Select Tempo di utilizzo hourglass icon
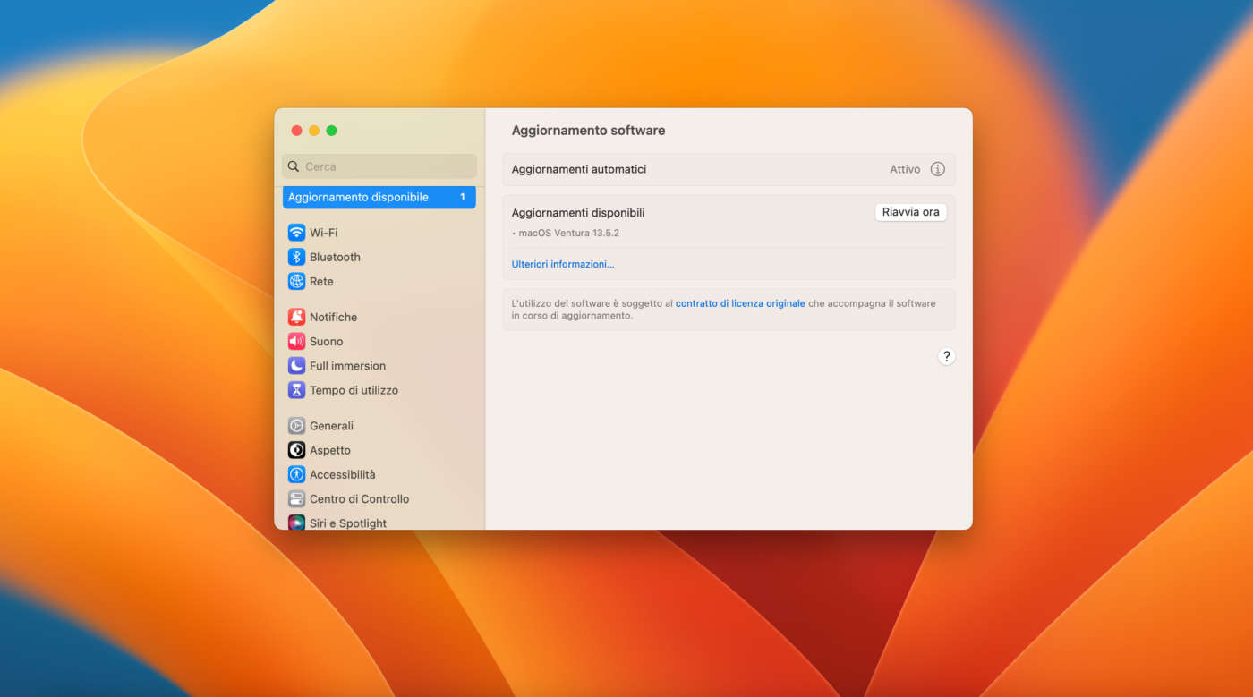 (x=296, y=390)
